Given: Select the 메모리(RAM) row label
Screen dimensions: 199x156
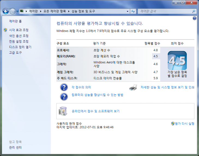Looking at the screenshot, I should point(66,56).
